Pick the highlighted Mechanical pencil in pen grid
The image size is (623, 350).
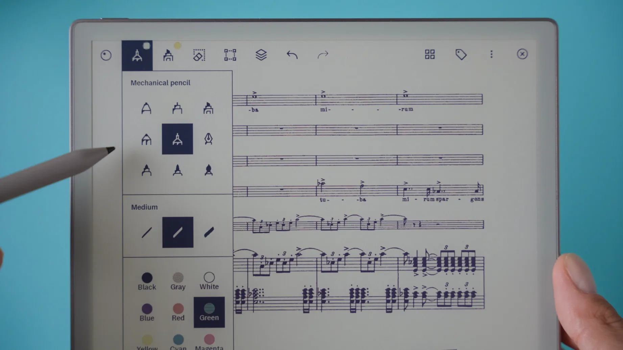click(x=177, y=139)
